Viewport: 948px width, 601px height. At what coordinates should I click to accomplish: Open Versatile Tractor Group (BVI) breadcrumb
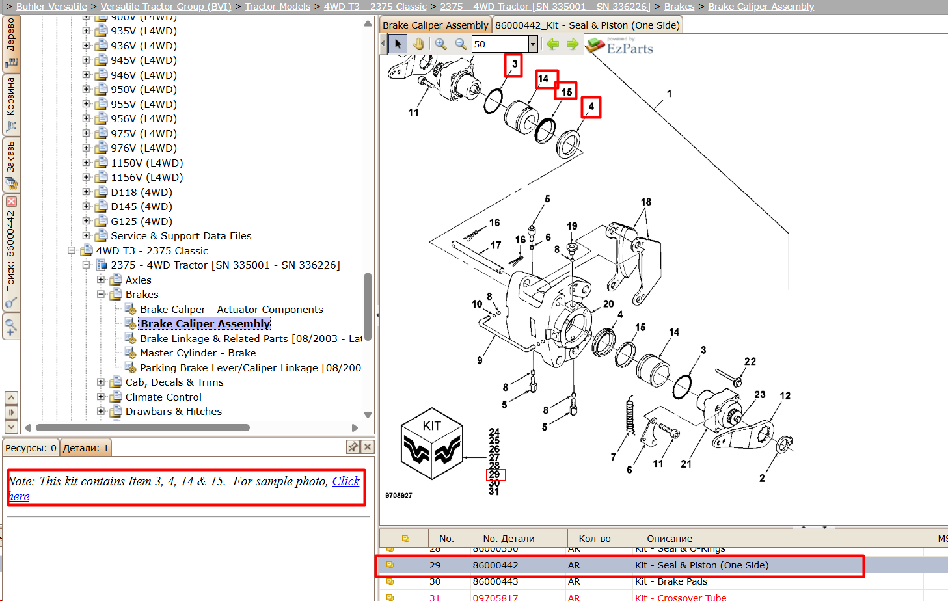[x=166, y=7]
